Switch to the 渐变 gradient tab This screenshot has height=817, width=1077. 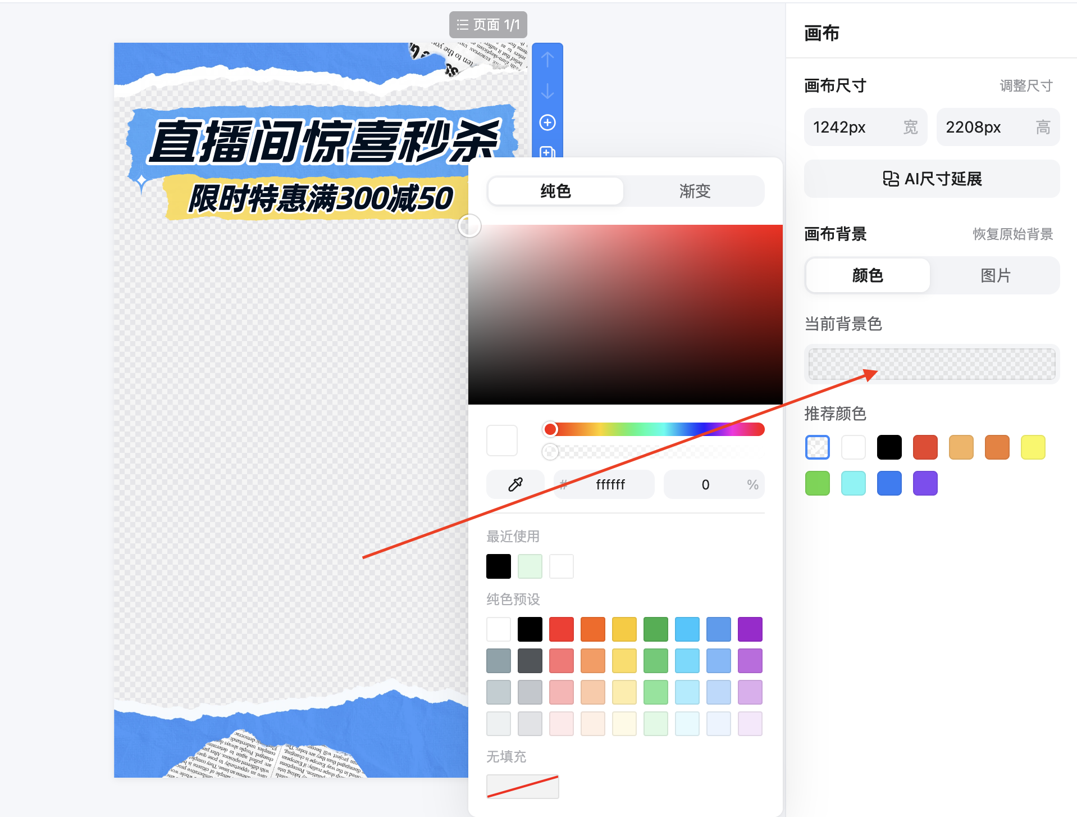tap(694, 190)
